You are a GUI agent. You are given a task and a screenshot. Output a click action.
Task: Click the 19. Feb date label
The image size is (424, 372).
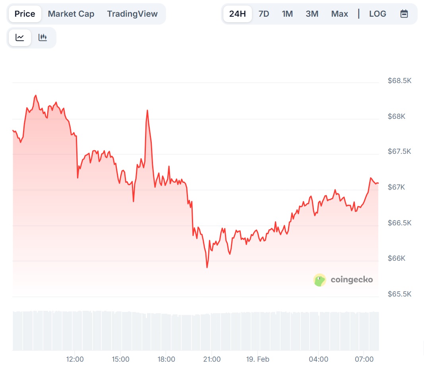pyautogui.click(x=257, y=359)
